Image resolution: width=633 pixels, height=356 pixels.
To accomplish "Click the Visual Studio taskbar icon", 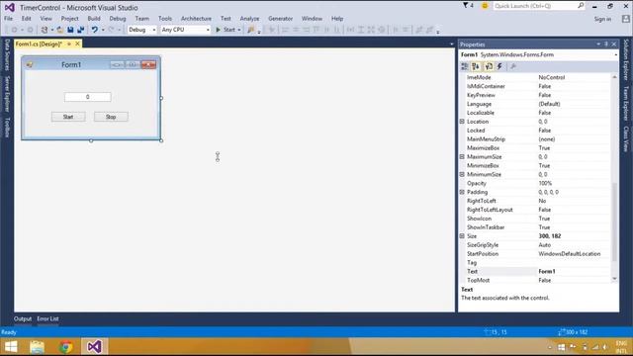I will 95,347.
